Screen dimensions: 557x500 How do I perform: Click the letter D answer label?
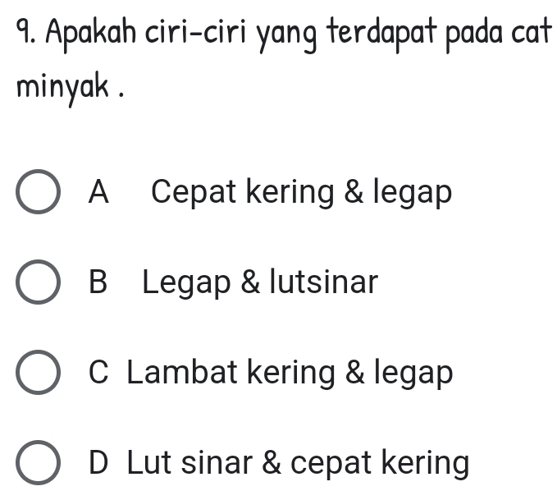98,464
